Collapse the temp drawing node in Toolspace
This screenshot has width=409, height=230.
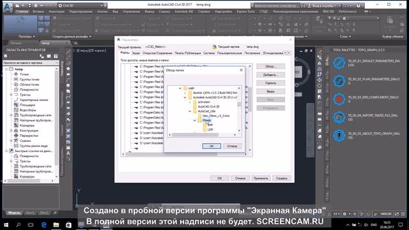click(x=6, y=69)
